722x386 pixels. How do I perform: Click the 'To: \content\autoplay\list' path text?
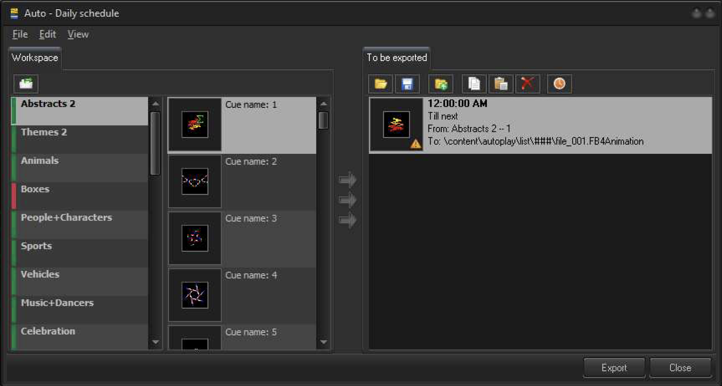click(x=536, y=141)
